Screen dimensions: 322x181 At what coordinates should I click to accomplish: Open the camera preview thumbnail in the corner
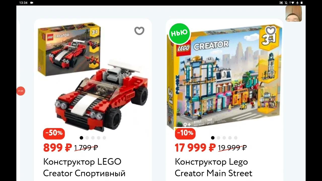[294, 14]
